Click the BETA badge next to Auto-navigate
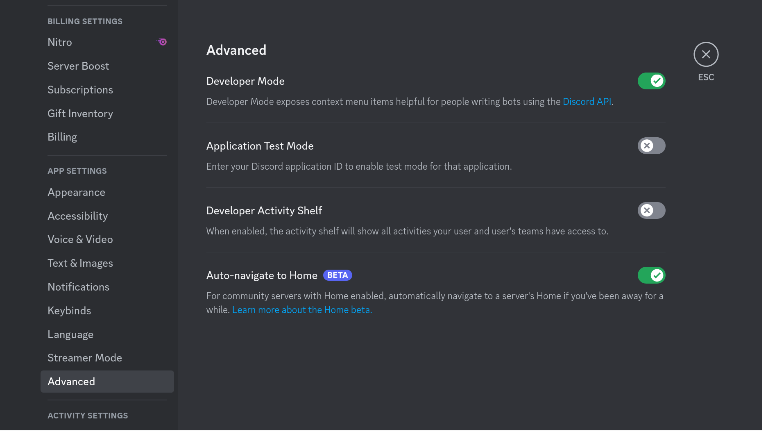Viewport: 768px width, 434px height. click(x=338, y=275)
